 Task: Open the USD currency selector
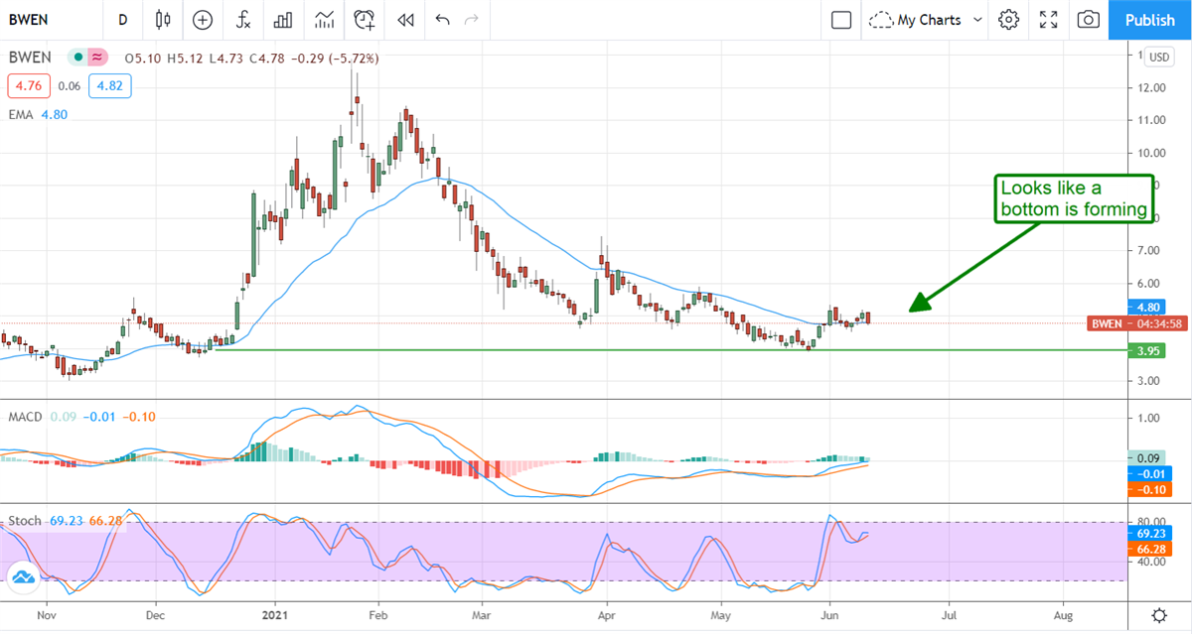tap(1158, 58)
